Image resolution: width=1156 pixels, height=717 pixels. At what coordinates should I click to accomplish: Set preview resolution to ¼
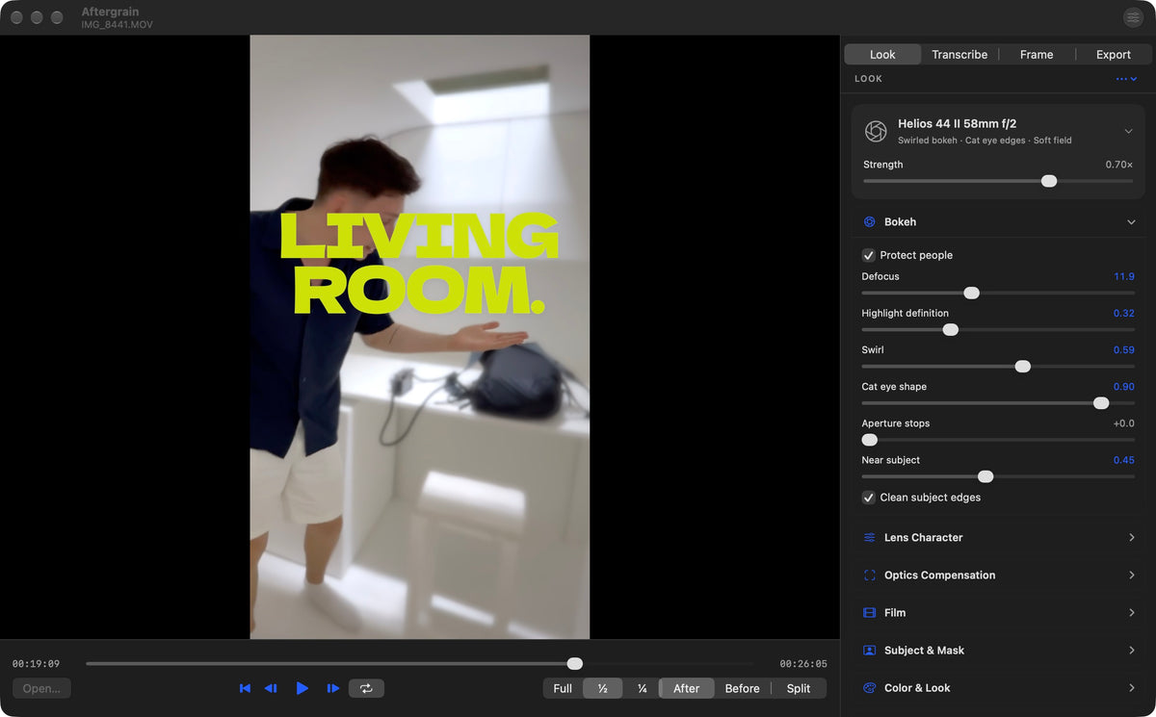pos(642,688)
